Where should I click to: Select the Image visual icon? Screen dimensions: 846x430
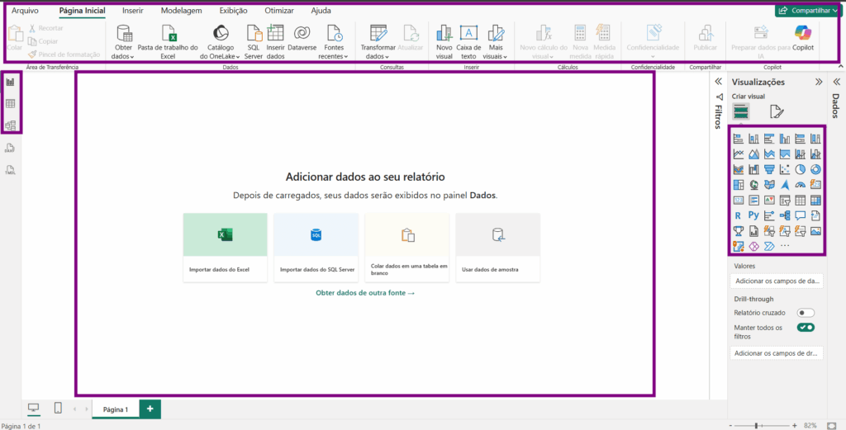815,232
